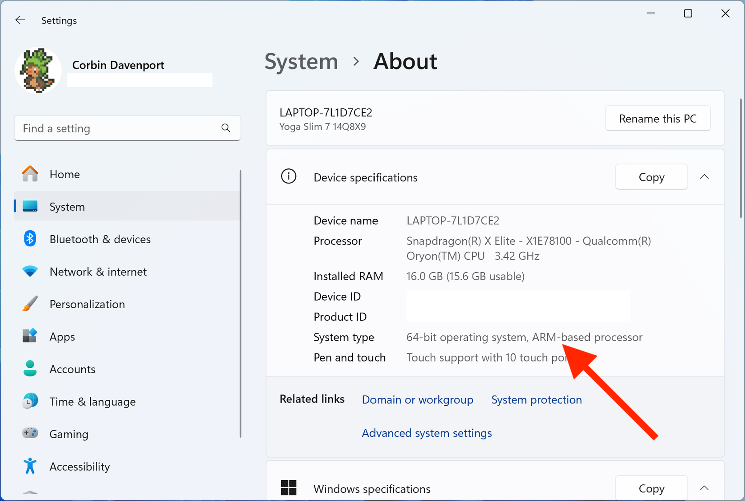Click the Rename this PC button
Viewport: 745px width, 501px height.
point(657,118)
